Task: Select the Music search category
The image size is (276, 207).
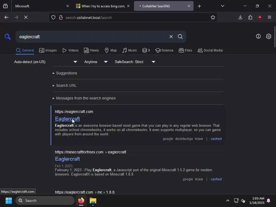Action: (130, 50)
